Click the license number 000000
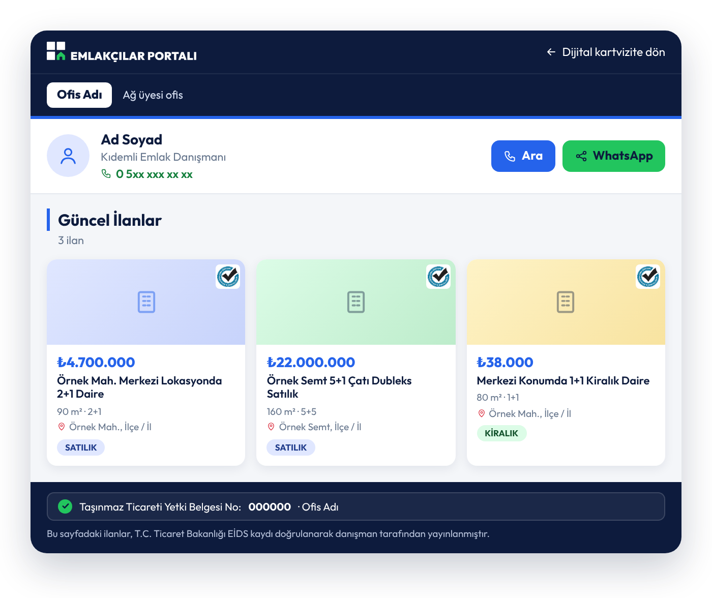This screenshot has height=598, width=712. click(270, 506)
